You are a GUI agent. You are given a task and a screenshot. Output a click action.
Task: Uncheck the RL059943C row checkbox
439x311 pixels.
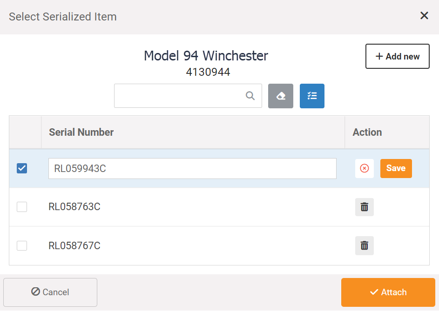(x=22, y=168)
